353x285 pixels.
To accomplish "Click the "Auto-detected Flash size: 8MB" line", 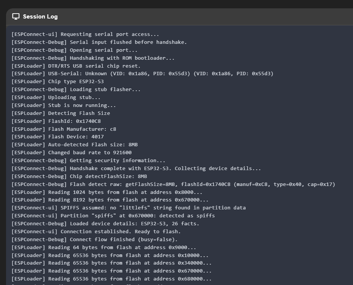I will click(x=74, y=145).
